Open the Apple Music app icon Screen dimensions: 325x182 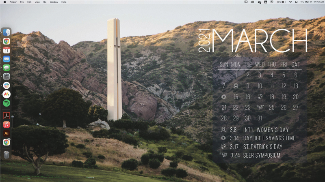pos(6,124)
